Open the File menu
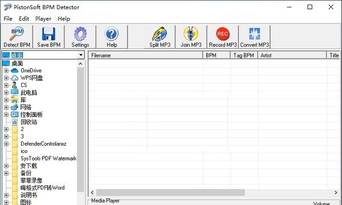The width and height of the screenshot is (342, 205). [8, 19]
